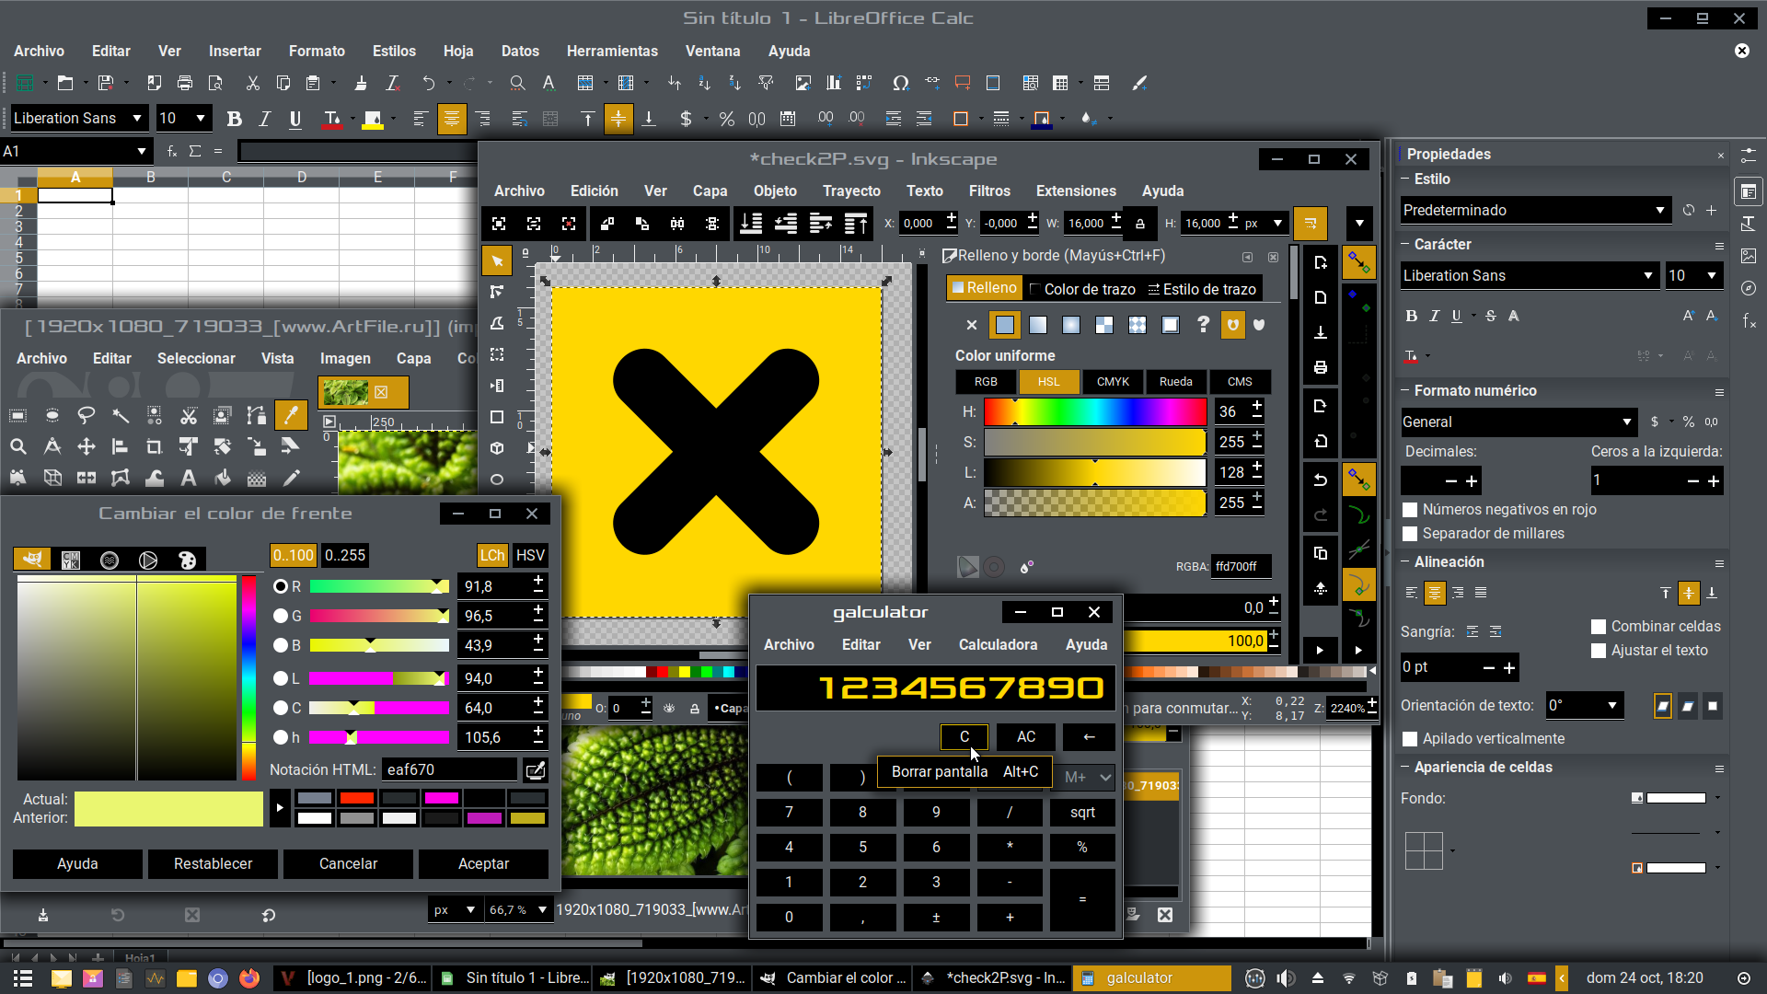
Task: Open Calculadora menu in galculator
Action: coord(998,645)
